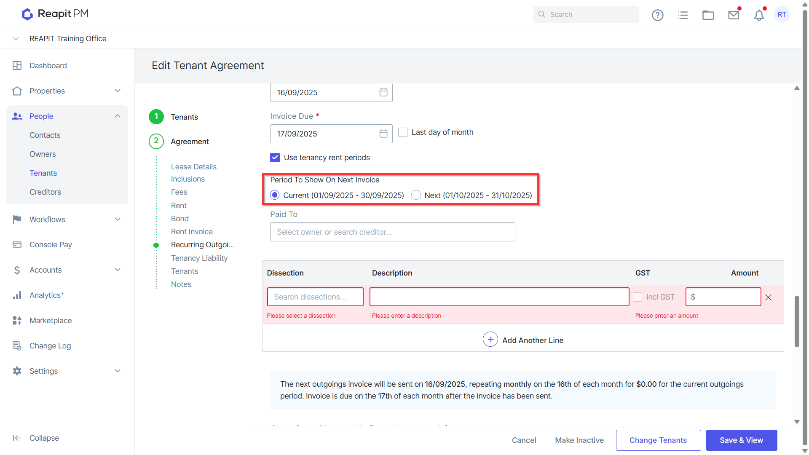
Task: Collapse the People section chevron
Action: click(x=118, y=116)
